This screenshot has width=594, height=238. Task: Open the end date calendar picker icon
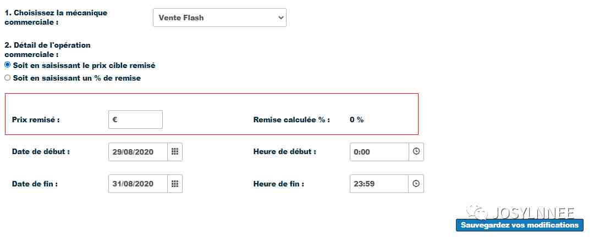tap(175, 184)
